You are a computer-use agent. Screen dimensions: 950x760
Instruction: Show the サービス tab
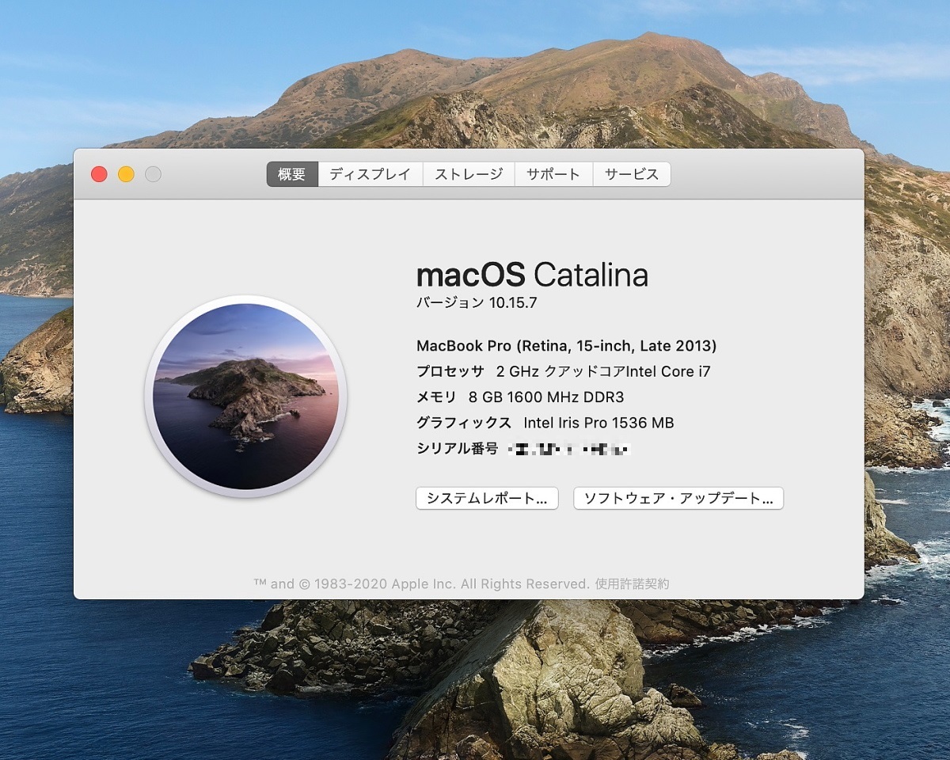coord(631,174)
